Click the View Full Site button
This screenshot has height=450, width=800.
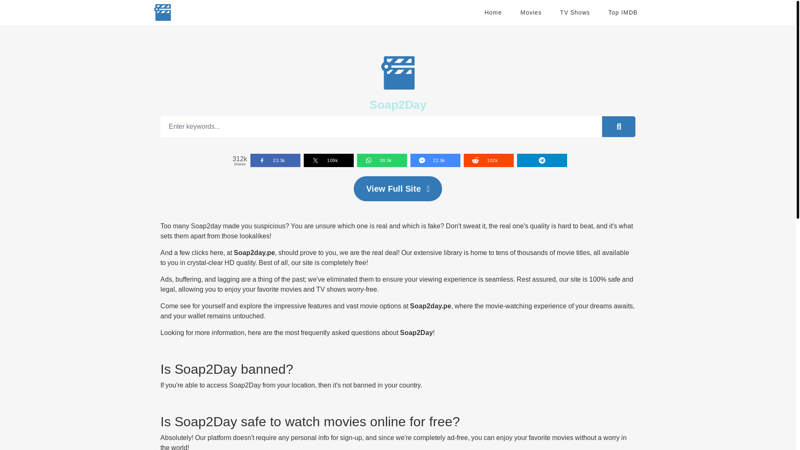click(x=397, y=189)
